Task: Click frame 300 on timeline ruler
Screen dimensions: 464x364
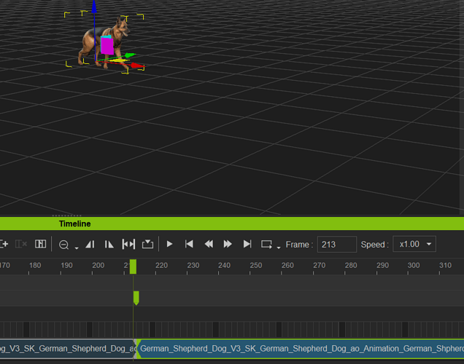Action: click(x=414, y=266)
